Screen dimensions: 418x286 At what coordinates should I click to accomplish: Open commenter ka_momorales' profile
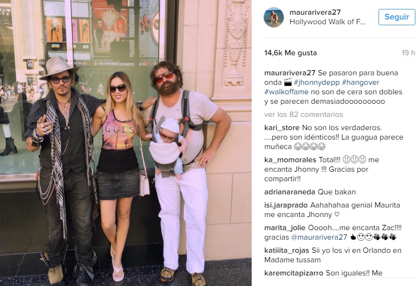pos(290,160)
